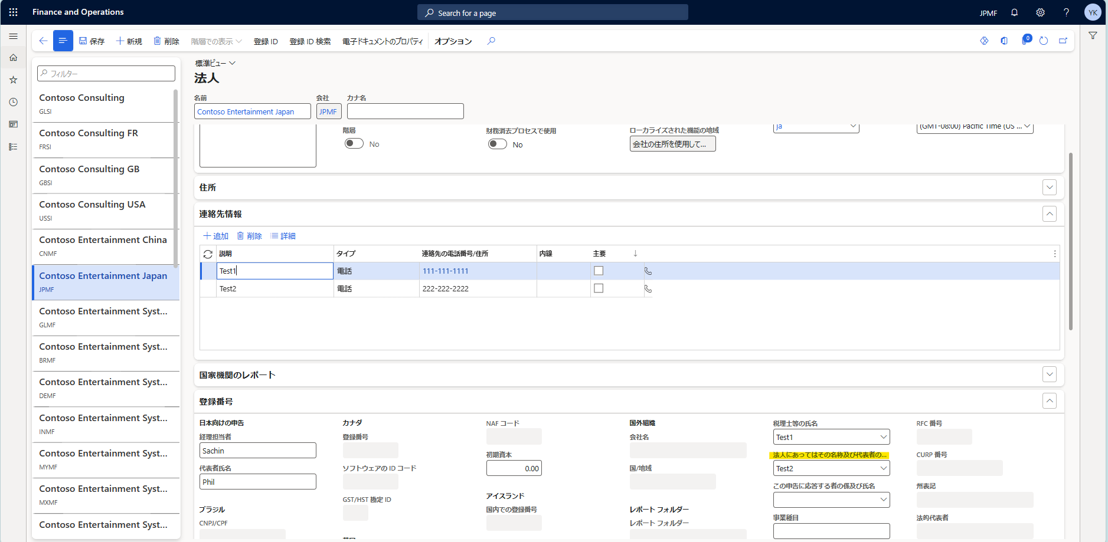Open 電子ドキュメントのプロパティ menu item

(x=383, y=41)
